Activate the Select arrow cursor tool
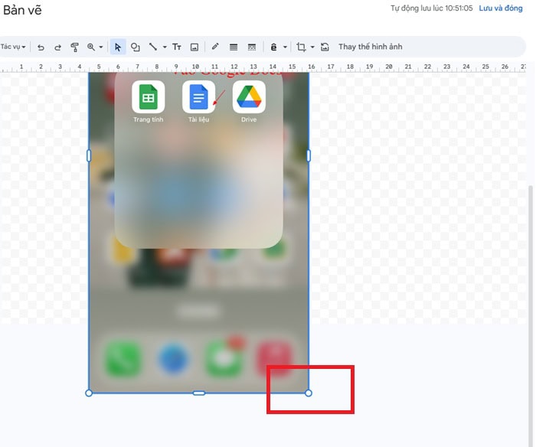536x447 pixels. (118, 47)
